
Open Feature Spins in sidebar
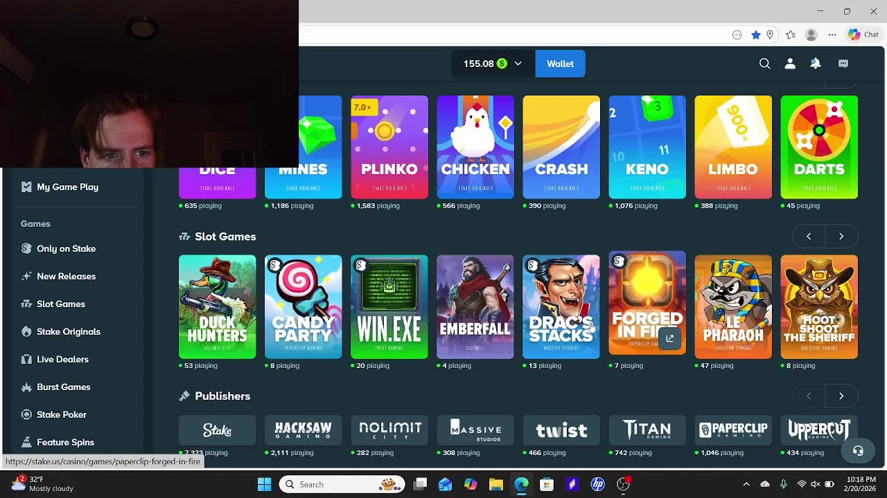point(65,442)
